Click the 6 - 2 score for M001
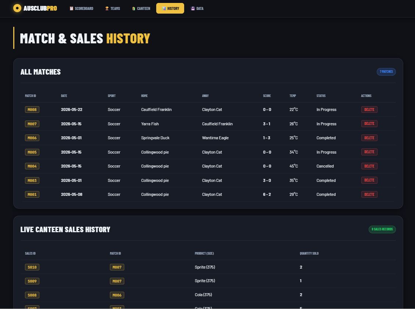The width and height of the screenshot is (415, 309). tap(267, 194)
